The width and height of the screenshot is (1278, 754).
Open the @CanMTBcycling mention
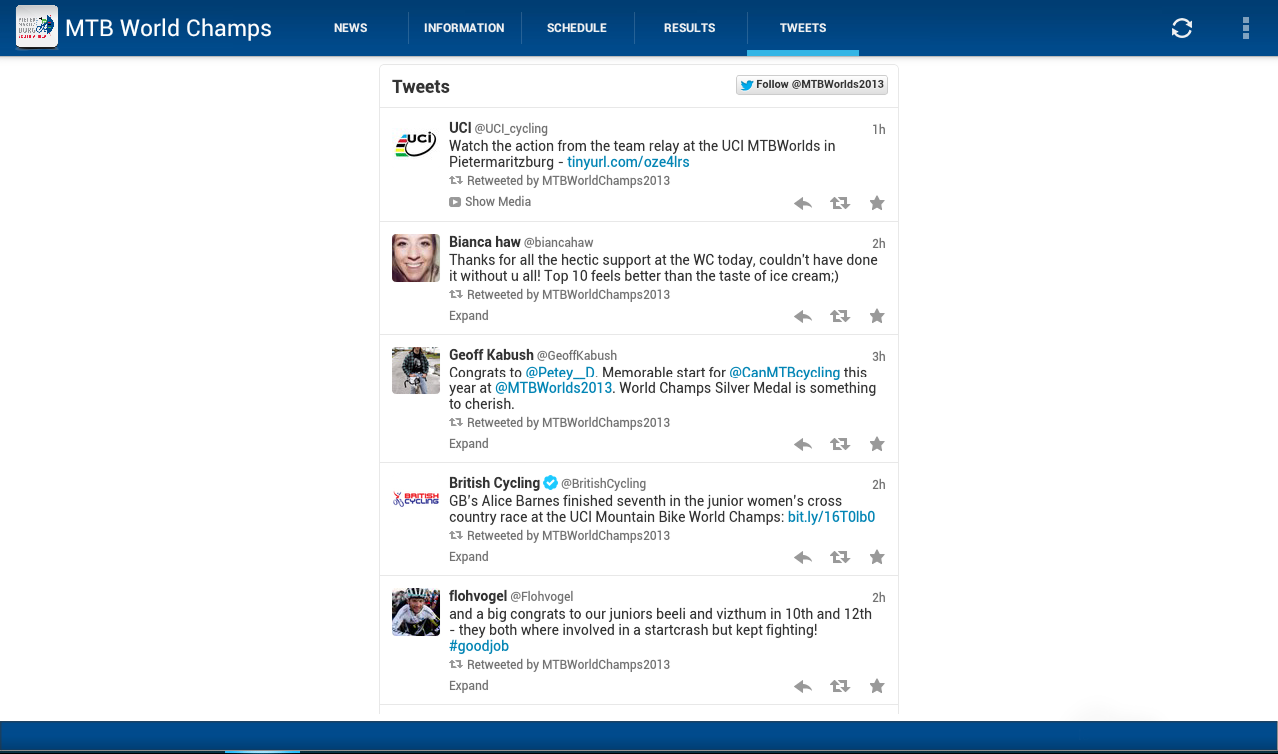click(x=784, y=373)
